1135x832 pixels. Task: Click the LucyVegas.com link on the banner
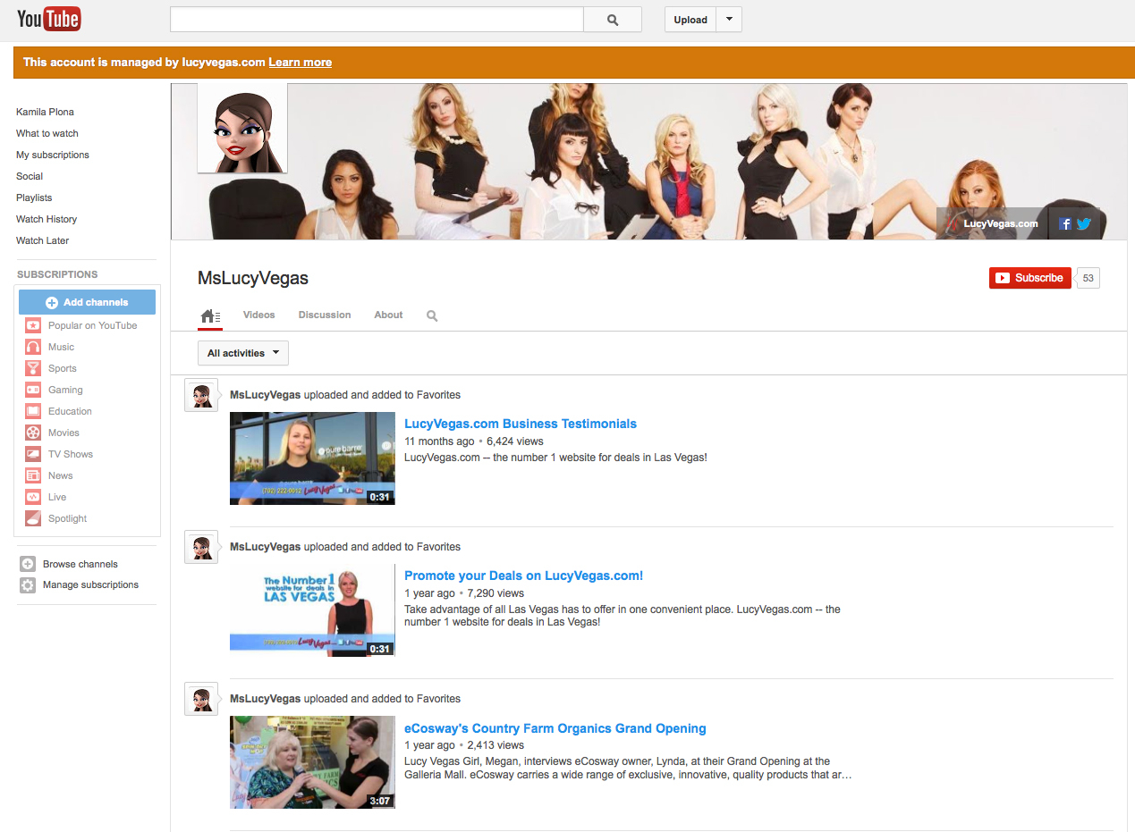click(x=1001, y=223)
